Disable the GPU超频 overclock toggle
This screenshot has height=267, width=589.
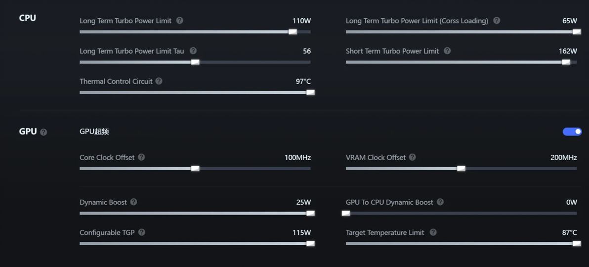(572, 132)
